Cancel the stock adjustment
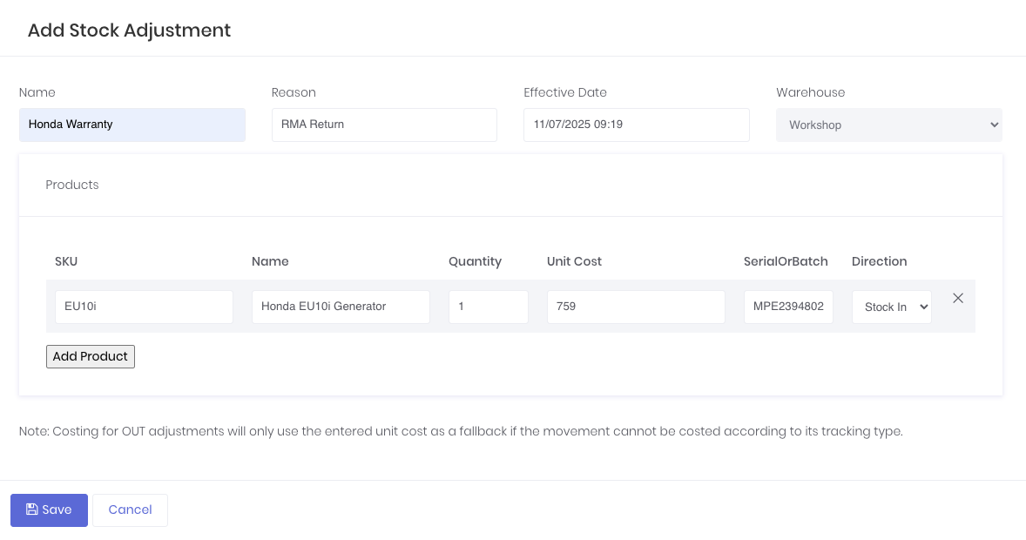Viewport: 1026px width, 540px height. 131,510
